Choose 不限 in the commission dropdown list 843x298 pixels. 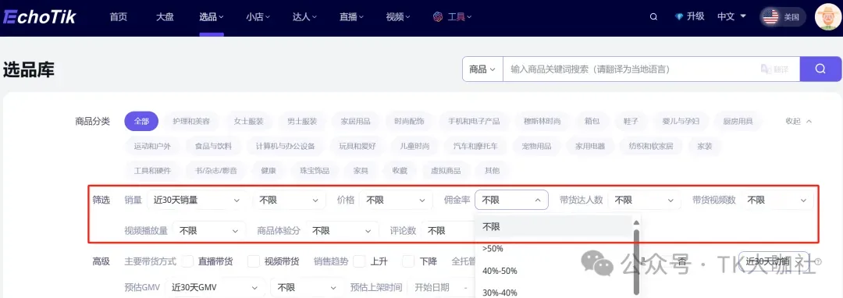coord(553,226)
